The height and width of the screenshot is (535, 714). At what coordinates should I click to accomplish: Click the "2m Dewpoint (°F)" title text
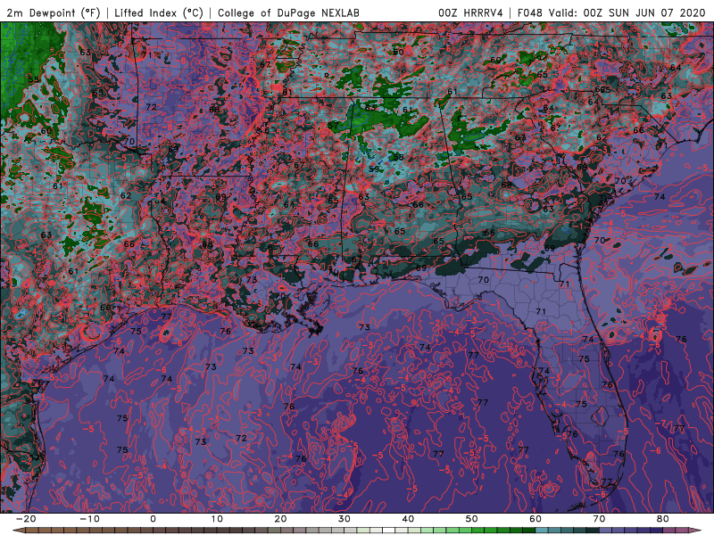pyautogui.click(x=54, y=12)
